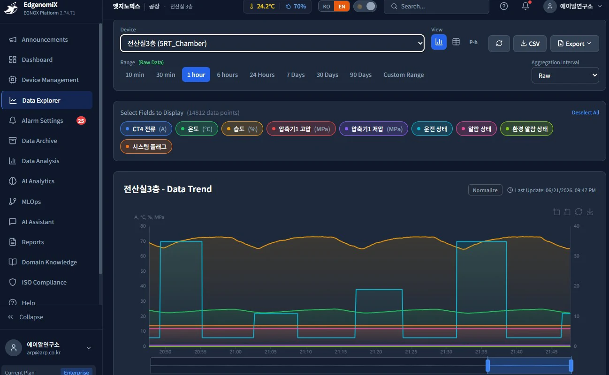Toggle the 환경 알람 상태 field chip

point(526,129)
